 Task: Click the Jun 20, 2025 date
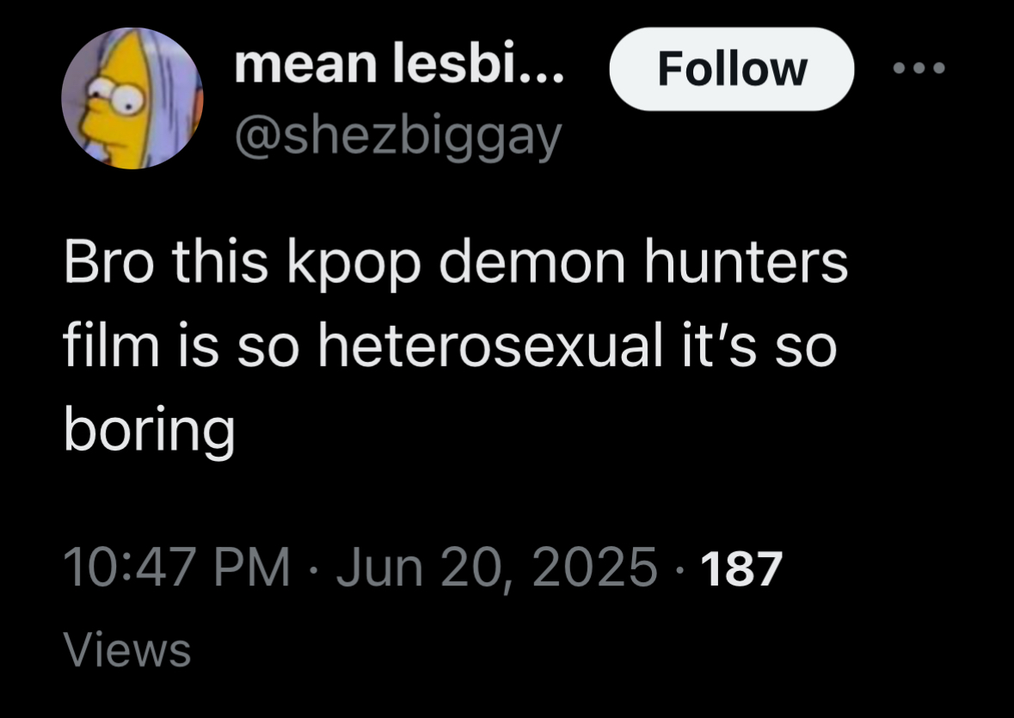(x=496, y=568)
